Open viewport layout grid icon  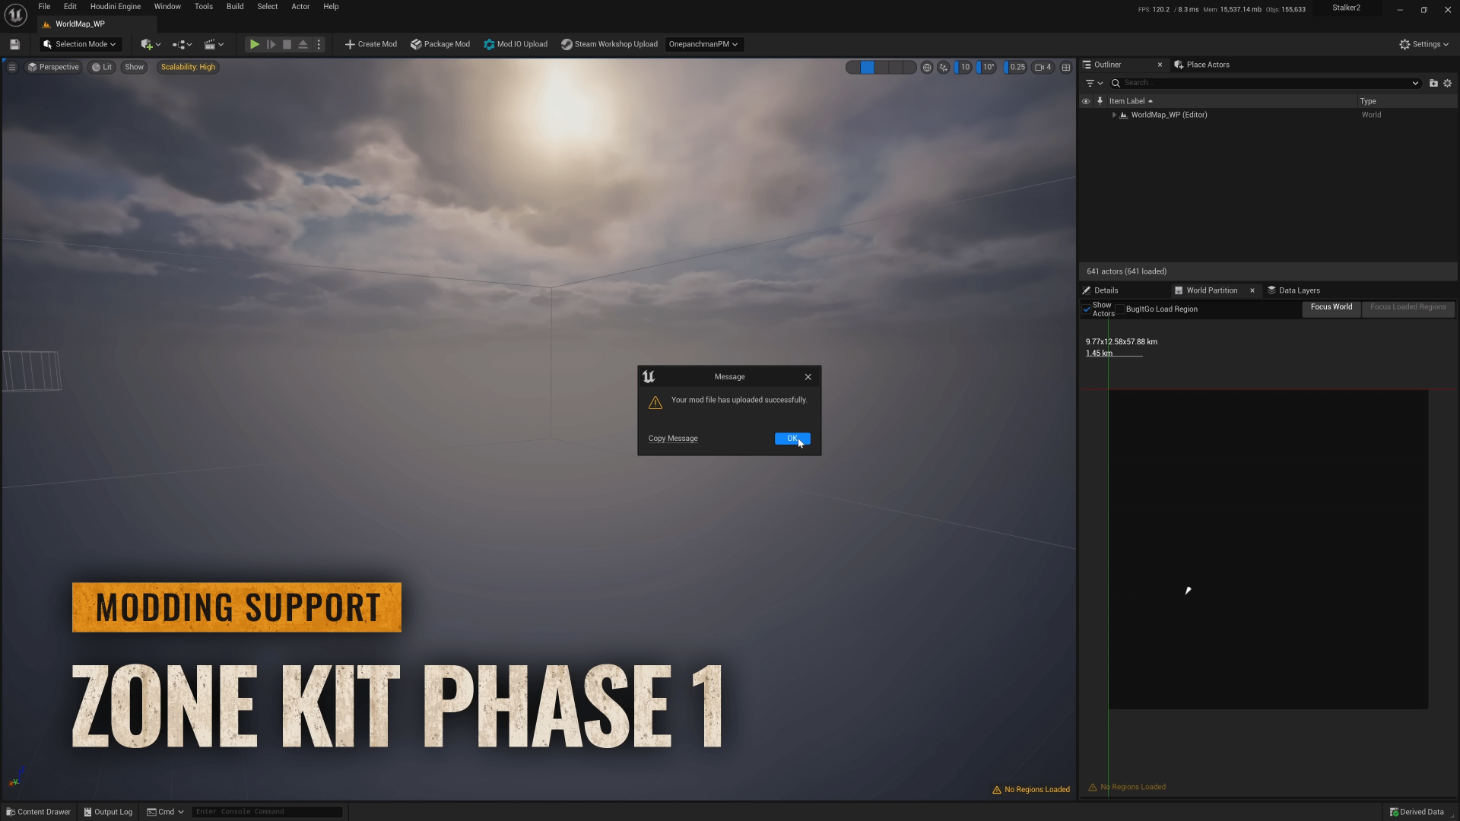click(x=1066, y=67)
